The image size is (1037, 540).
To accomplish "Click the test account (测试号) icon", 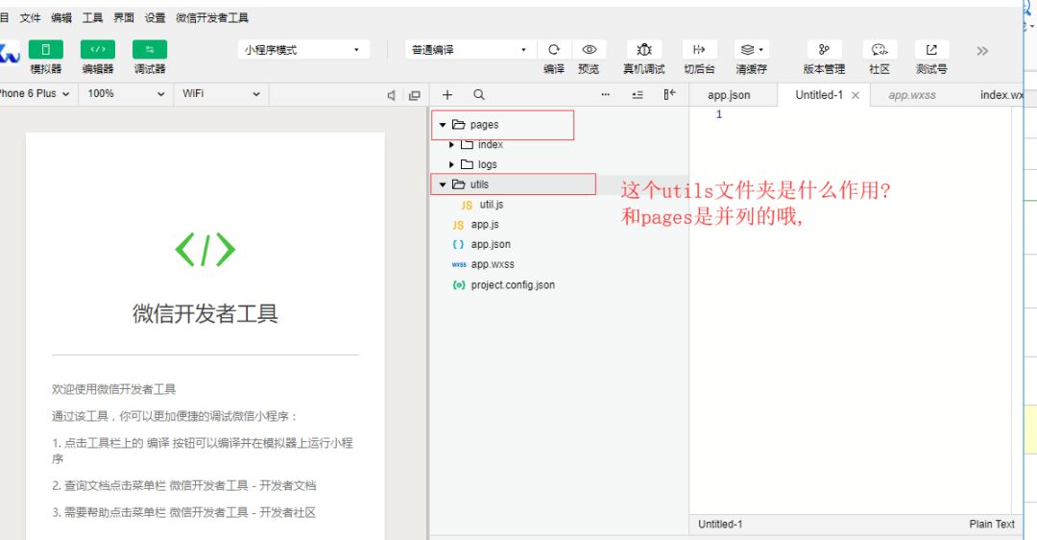I will click(x=931, y=50).
